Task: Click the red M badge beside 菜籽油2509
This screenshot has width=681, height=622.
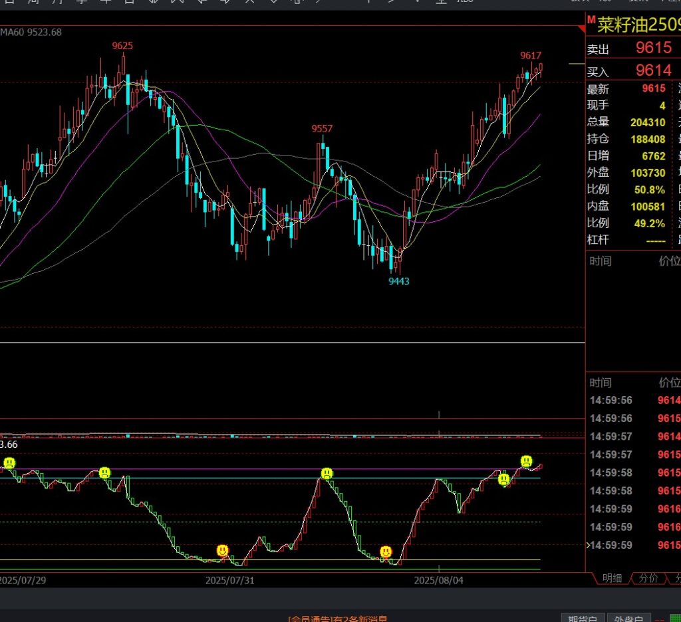Action: click(x=591, y=19)
